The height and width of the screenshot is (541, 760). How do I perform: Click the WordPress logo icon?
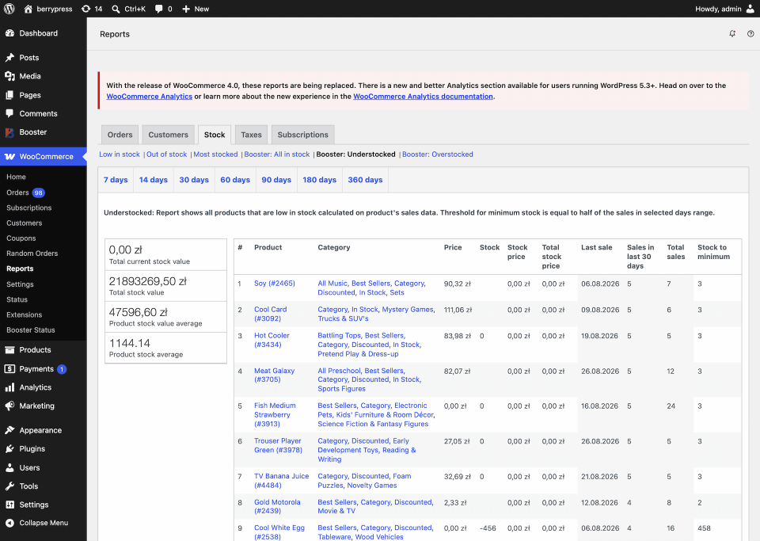9,9
